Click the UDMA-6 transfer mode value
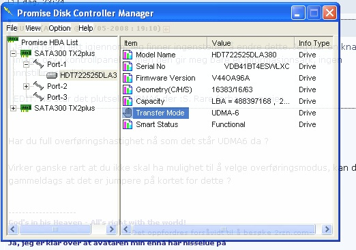356x250 pixels. pyautogui.click(x=225, y=113)
